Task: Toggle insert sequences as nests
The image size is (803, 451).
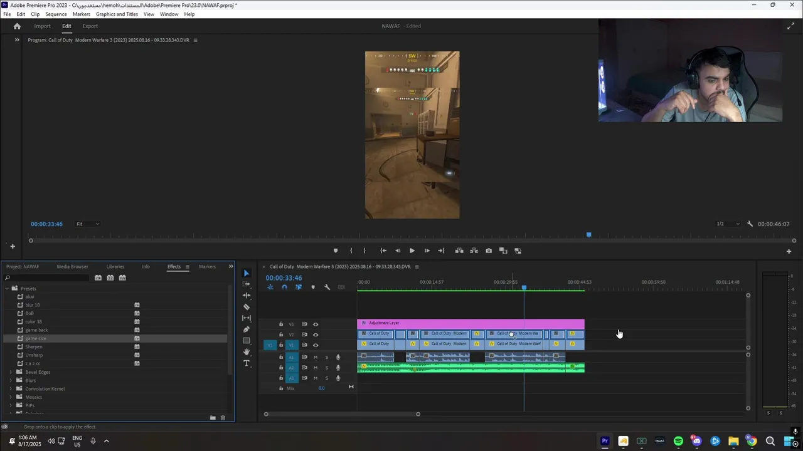Action: [270, 287]
